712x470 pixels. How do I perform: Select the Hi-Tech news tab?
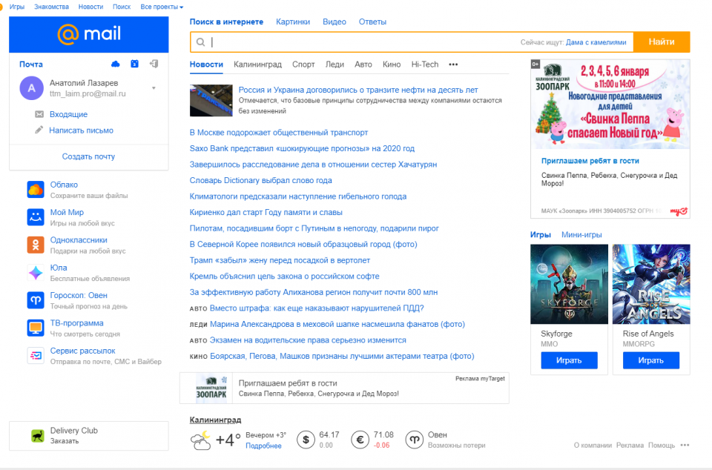click(x=425, y=64)
